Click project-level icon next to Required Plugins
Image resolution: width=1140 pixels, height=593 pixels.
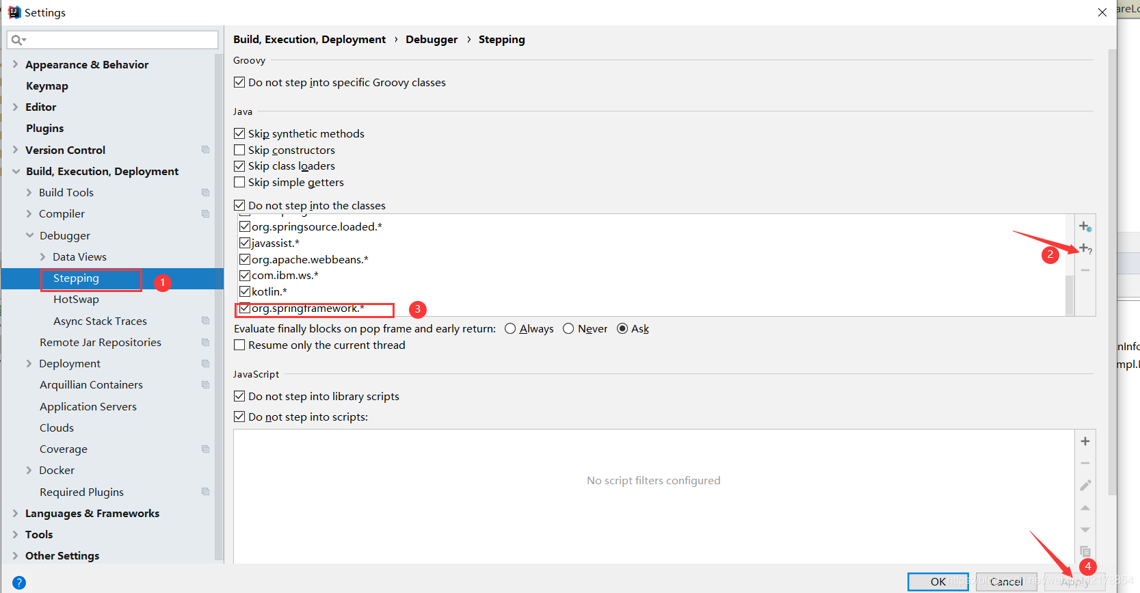tap(205, 492)
